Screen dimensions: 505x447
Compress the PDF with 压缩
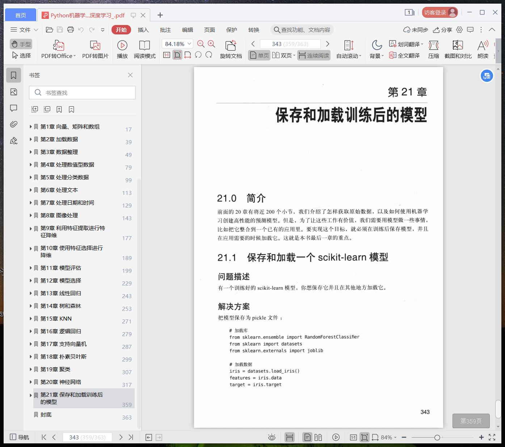[x=434, y=49]
